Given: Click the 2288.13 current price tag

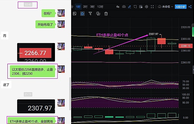Looking at the screenshot, I should pyautogui.click(x=186, y=46).
